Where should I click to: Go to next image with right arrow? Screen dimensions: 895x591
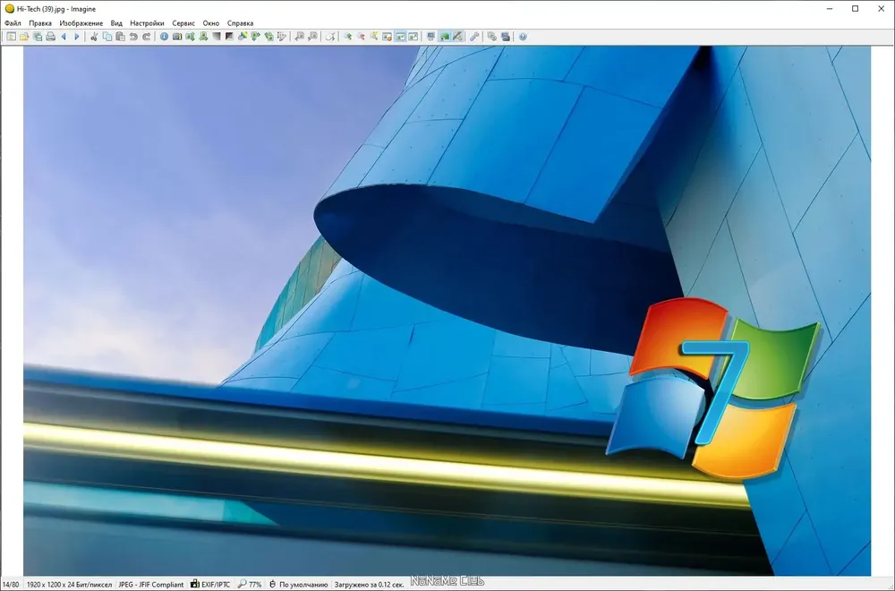76,37
